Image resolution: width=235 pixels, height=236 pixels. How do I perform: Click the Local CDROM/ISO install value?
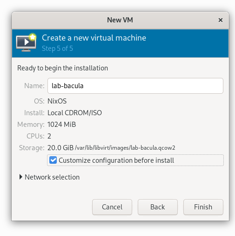coord(74,113)
